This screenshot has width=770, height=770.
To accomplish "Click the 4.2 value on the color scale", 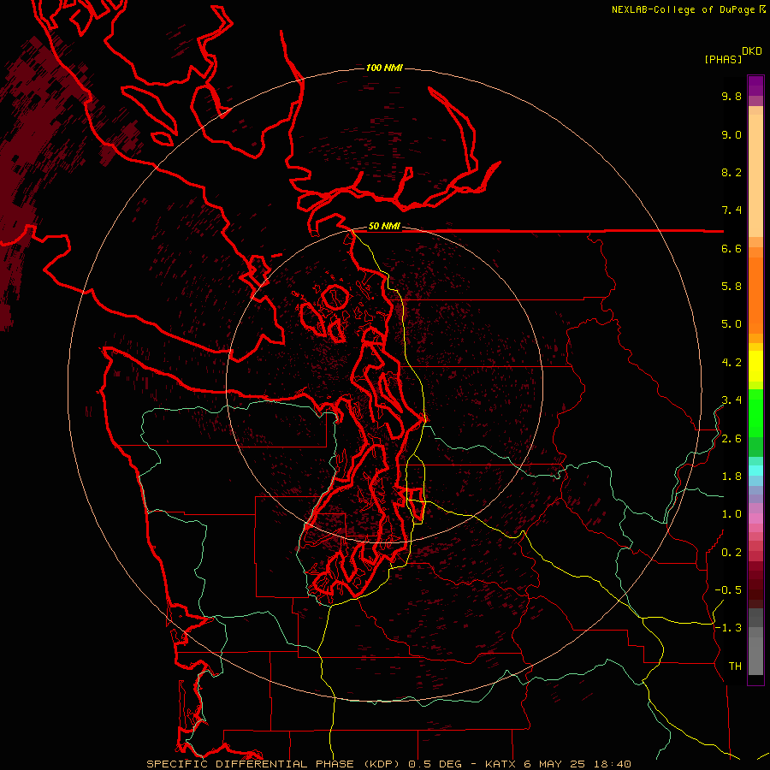I will click(x=731, y=363).
